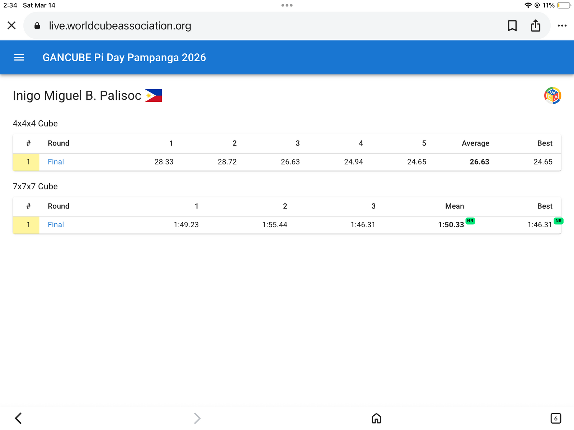Image resolution: width=574 pixels, height=430 pixels.
Task: Open the hamburger navigation menu
Action: pyautogui.click(x=19, y=57)
